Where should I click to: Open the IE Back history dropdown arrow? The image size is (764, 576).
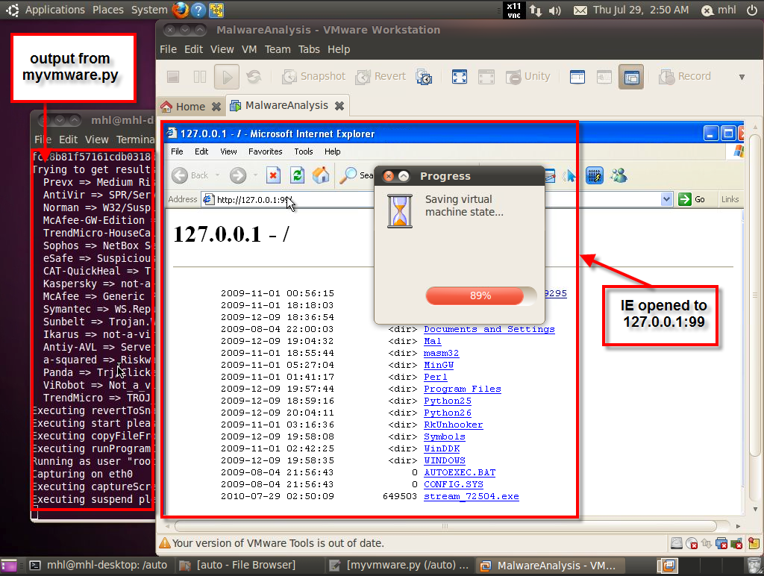click(x=217, y=175)
